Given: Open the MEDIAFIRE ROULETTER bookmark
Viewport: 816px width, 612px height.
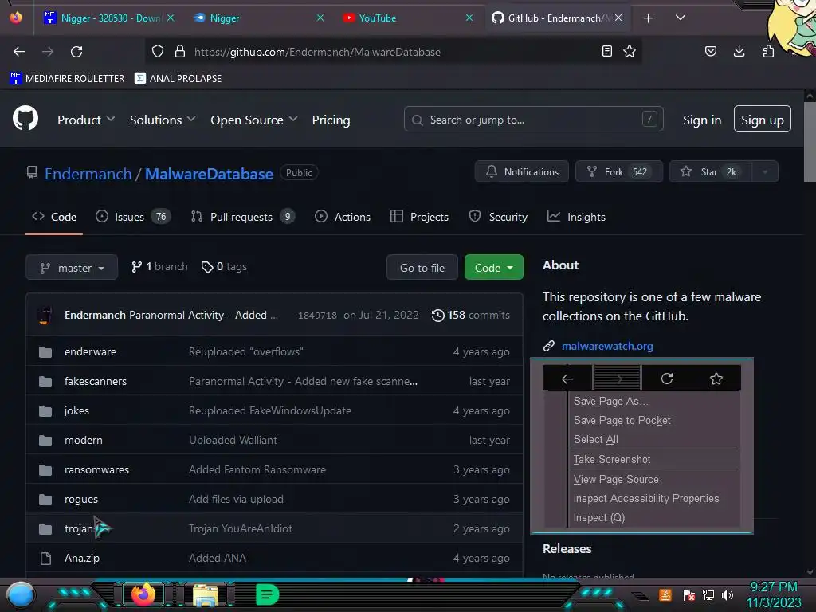Looking at the screenshot, I should [67, 79].
